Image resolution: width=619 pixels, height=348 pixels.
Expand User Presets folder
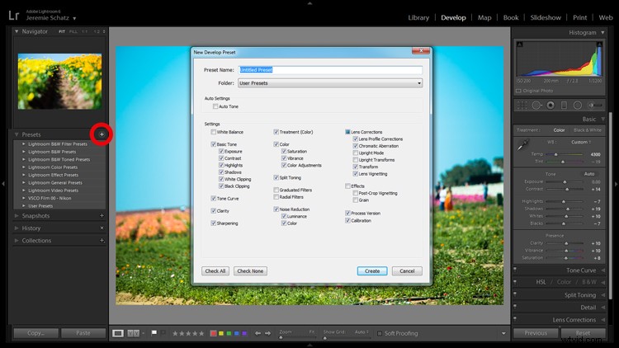coord(24,206)
